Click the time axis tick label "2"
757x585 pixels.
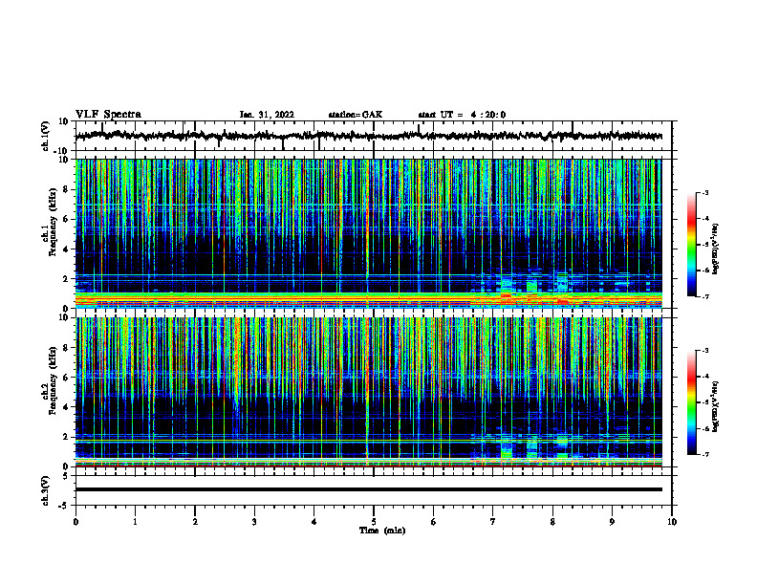195,522
